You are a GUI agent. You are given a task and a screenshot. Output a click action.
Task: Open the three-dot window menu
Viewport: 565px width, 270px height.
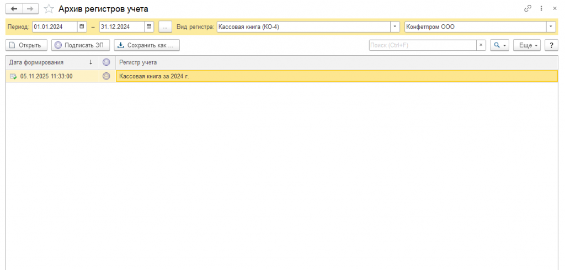click(542, 9)
